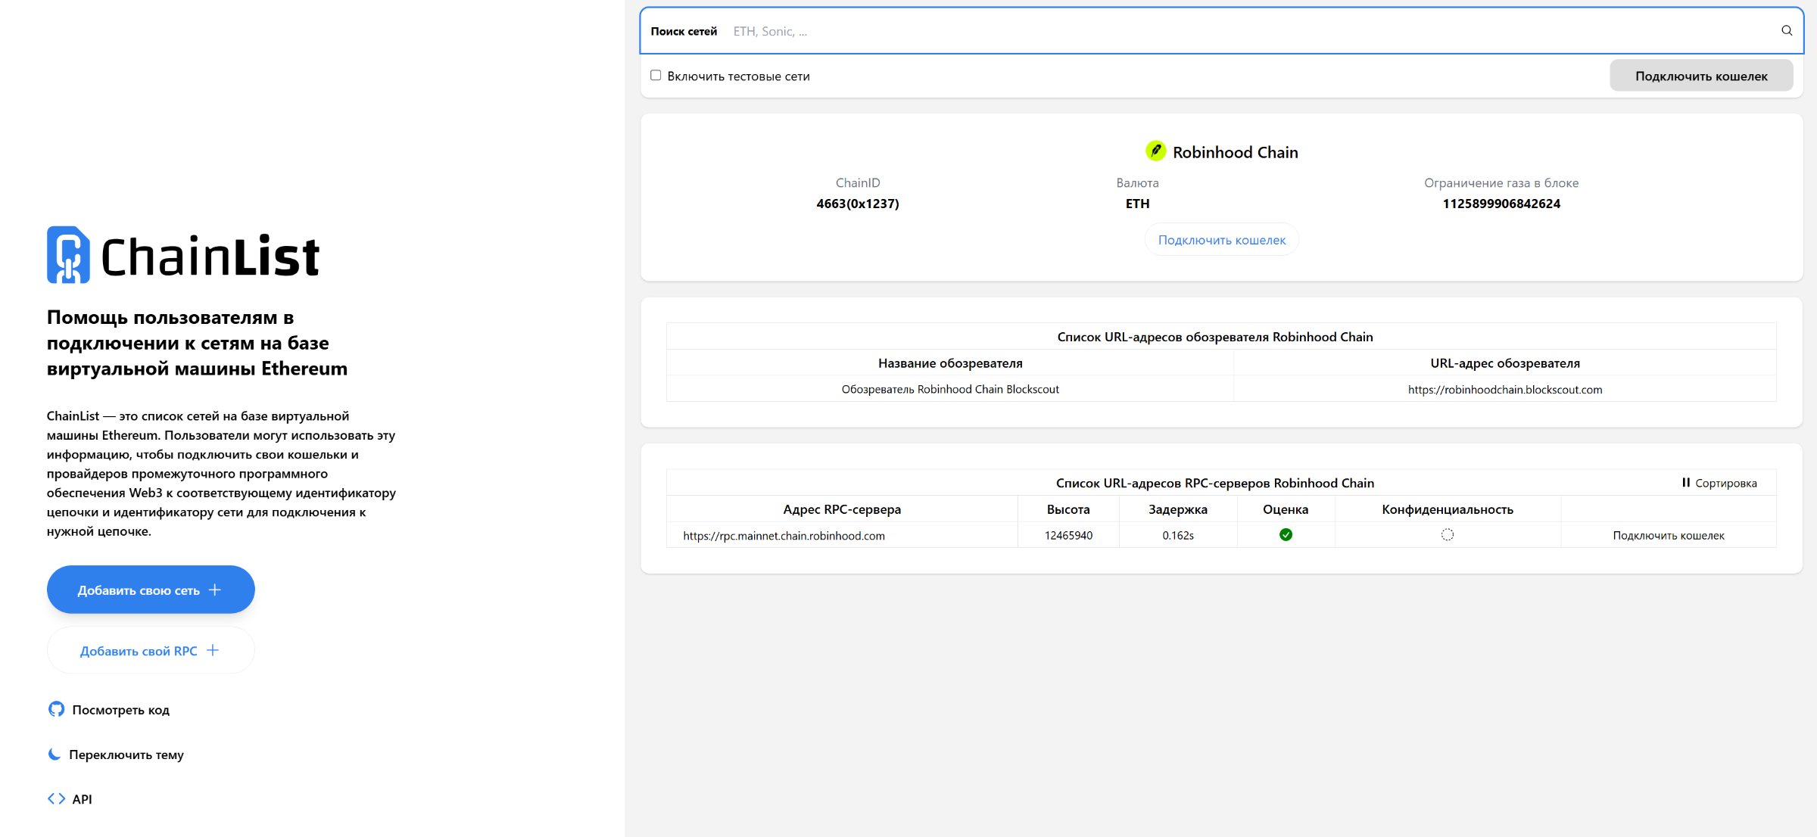This screenshot has width=1817, height=837.
Task: Click the Поиск сетей label
Action: click(x=684, y=31)
